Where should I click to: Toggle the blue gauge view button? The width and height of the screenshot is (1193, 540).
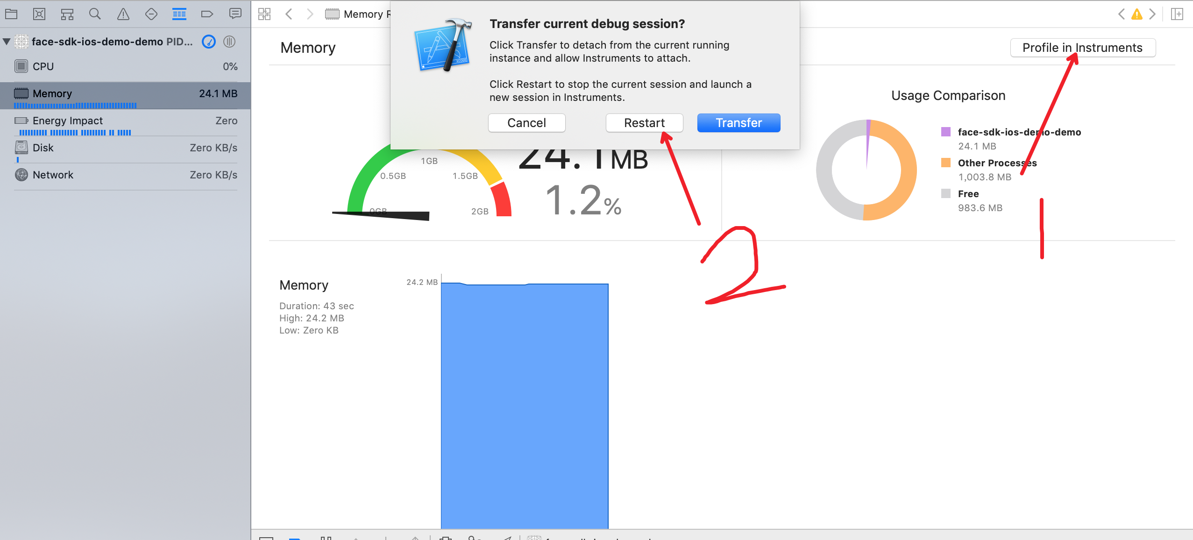coord(208,42)
